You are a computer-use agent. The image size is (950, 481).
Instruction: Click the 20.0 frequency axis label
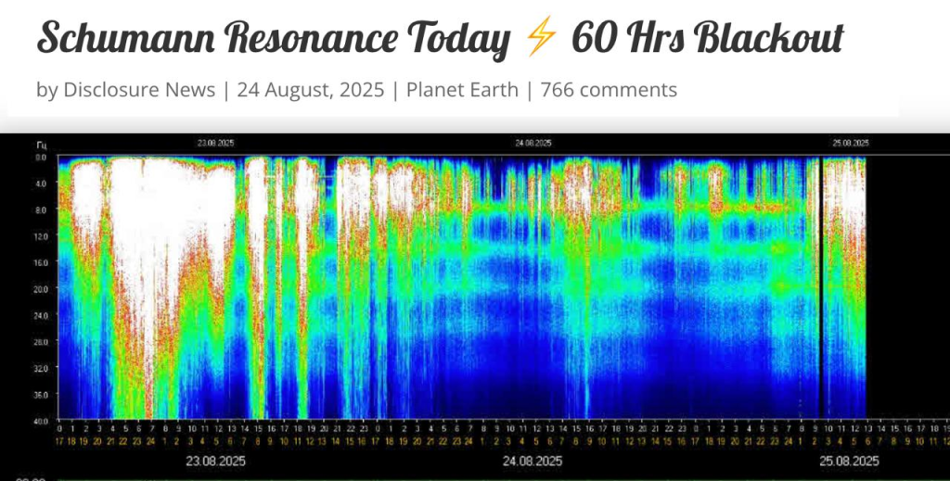pyautogui.click(x=40, y=288)
